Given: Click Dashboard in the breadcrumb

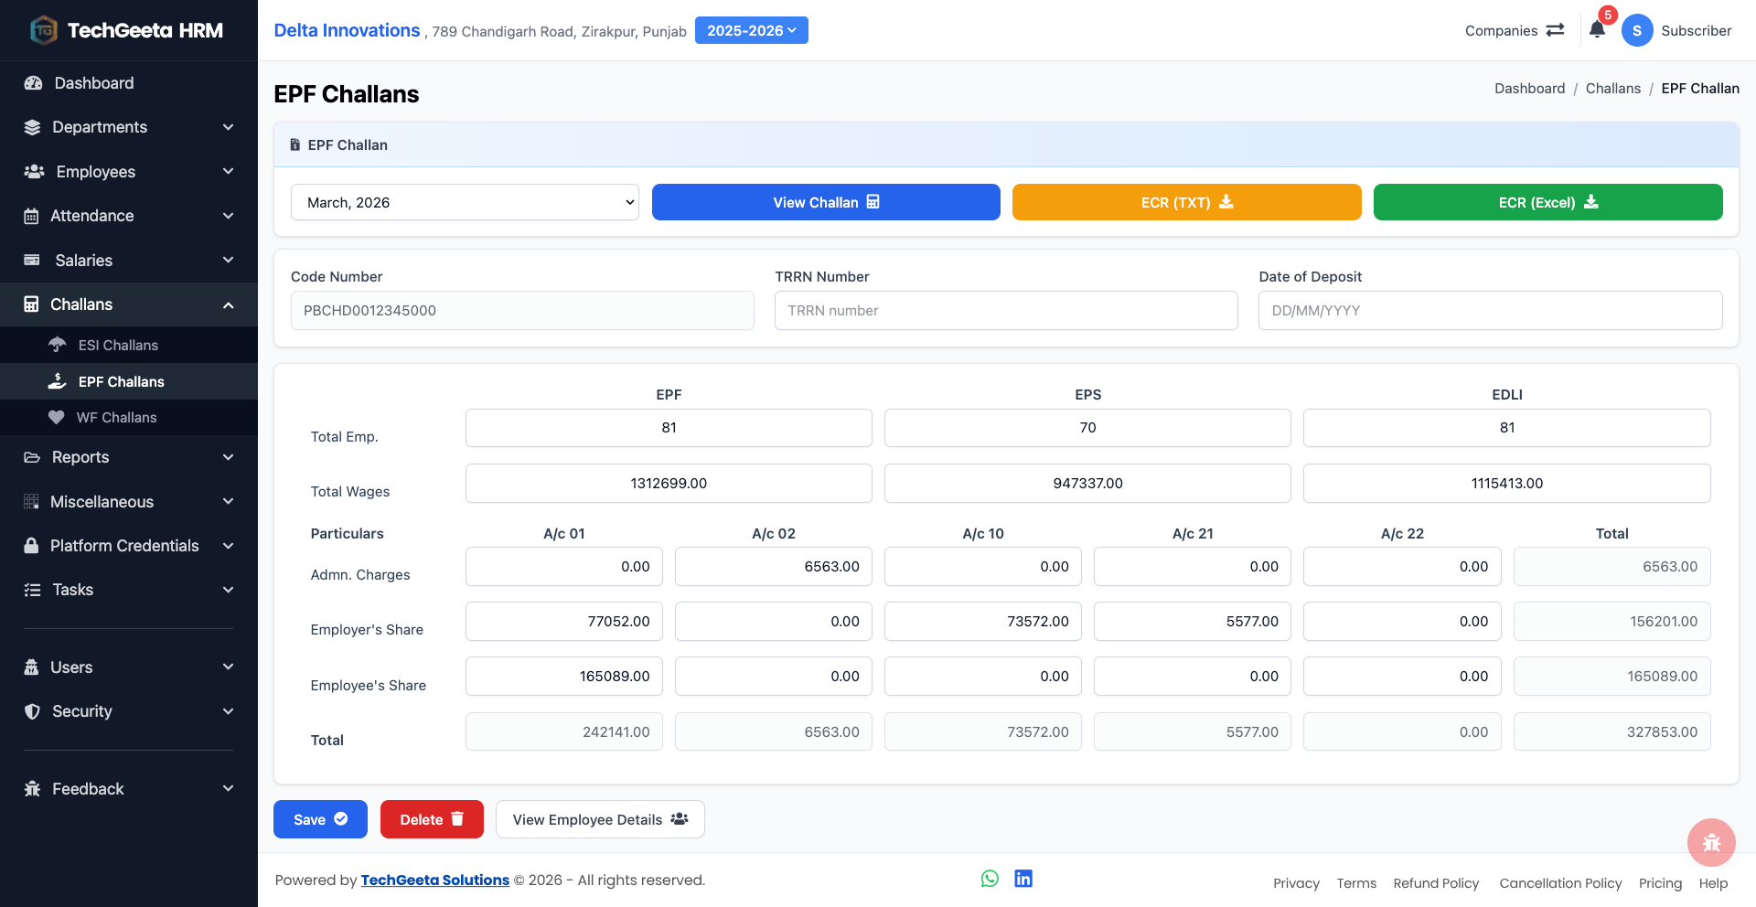Looking at the screenshot, I should coord(1529,88).
